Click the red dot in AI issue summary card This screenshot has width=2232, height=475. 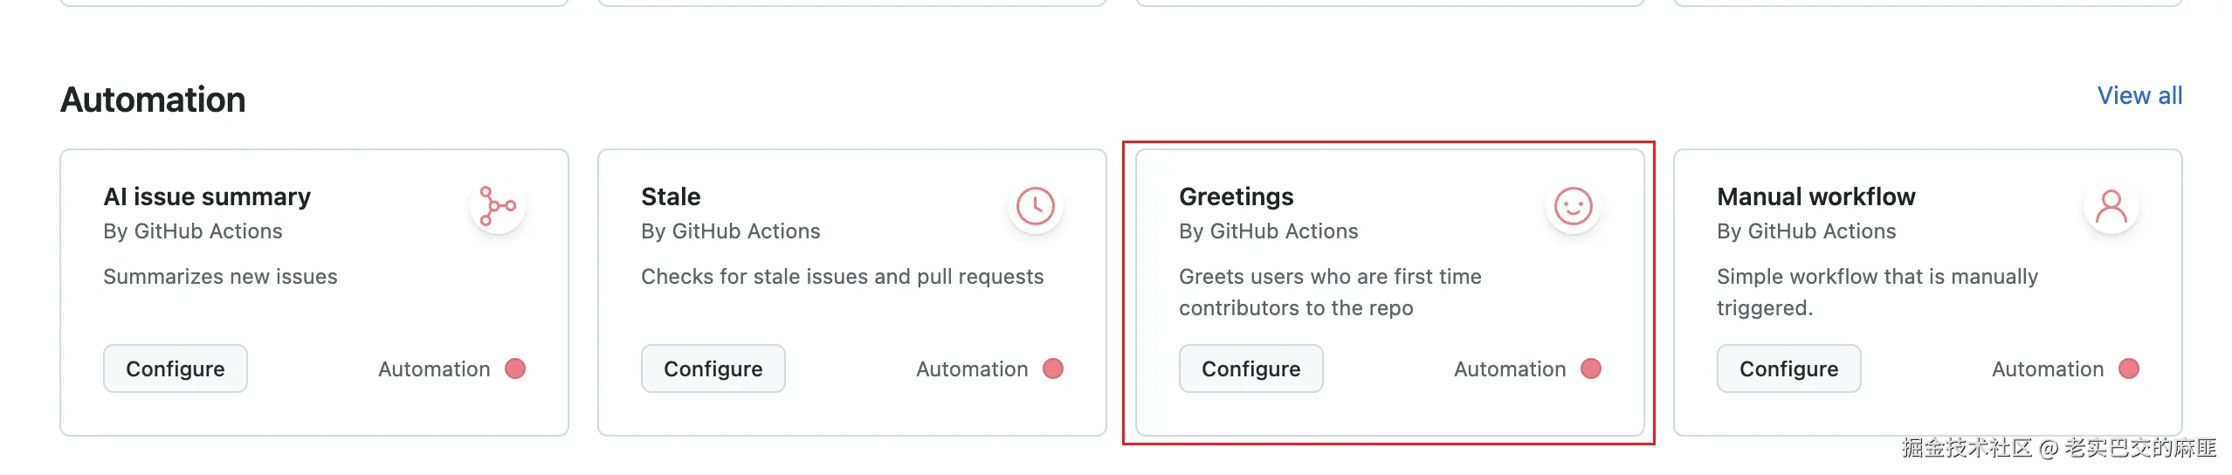pyautogui.click(x=515, y=368)
